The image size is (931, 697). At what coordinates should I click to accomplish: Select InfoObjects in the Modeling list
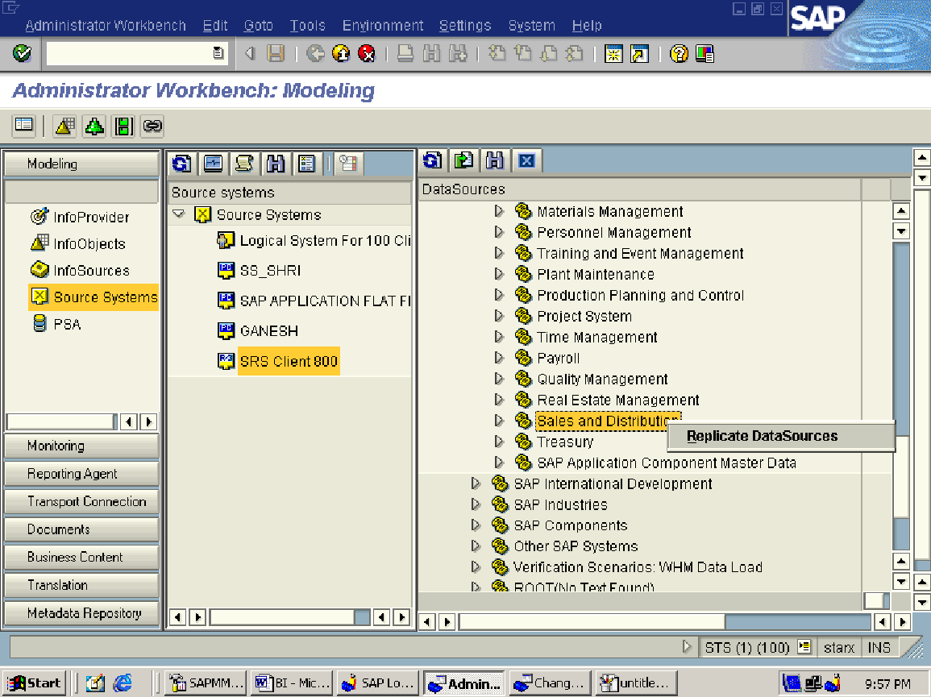click(89, 244)
